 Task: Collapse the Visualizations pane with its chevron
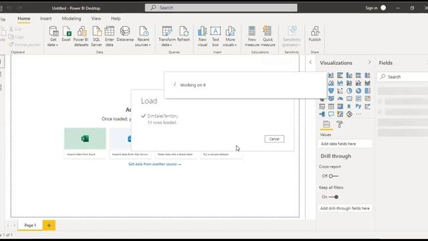370,62
